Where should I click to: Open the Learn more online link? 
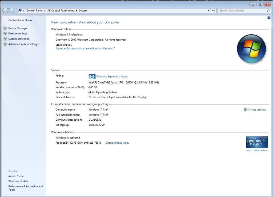pyautogui.click(x=257, y=151)
